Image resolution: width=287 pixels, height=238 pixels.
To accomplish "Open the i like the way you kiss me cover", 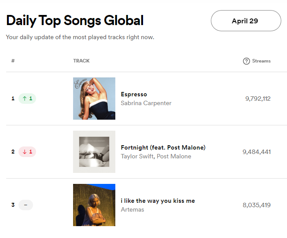I will pyautogui.click(x=94, y=205).
